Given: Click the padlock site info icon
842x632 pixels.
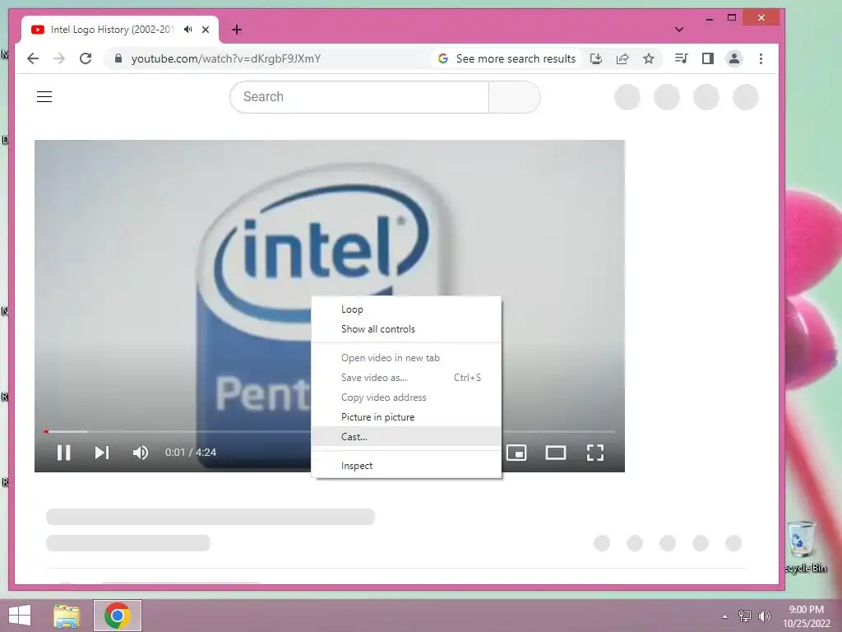Looking at the screenshot, I should pyautogui.click(x=118, y=58).
